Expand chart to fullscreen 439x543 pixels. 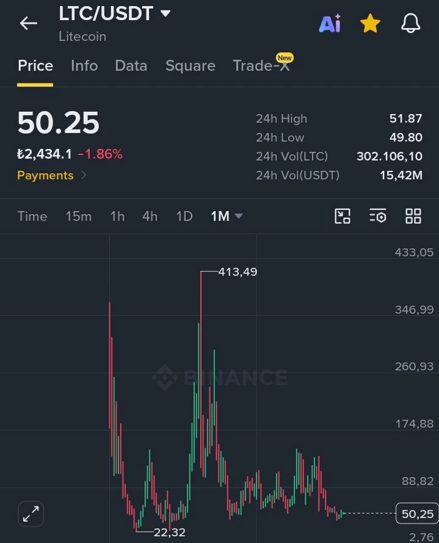point(31,514)
